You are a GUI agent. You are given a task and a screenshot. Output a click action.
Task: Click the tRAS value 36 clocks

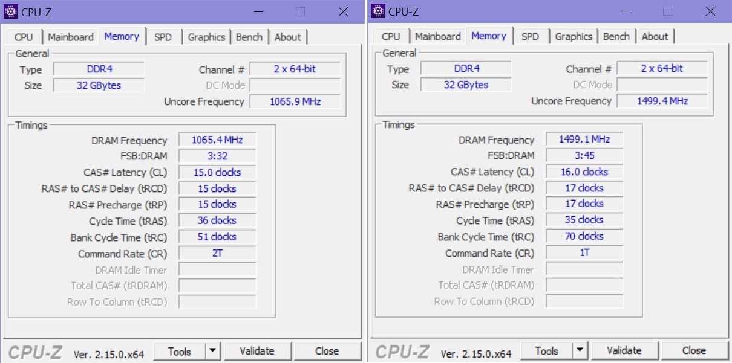217,220
